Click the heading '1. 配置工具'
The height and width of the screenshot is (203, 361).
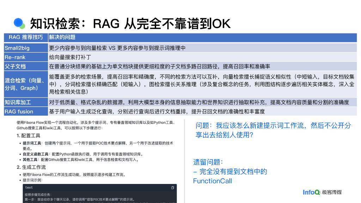28,136
